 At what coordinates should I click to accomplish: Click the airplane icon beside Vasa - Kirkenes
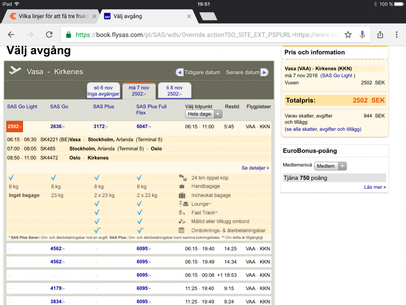(x=15, y=70)
